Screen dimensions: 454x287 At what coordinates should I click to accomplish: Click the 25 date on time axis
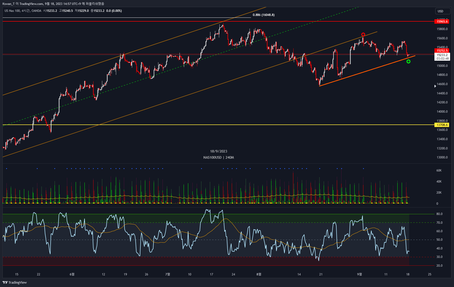430,274
